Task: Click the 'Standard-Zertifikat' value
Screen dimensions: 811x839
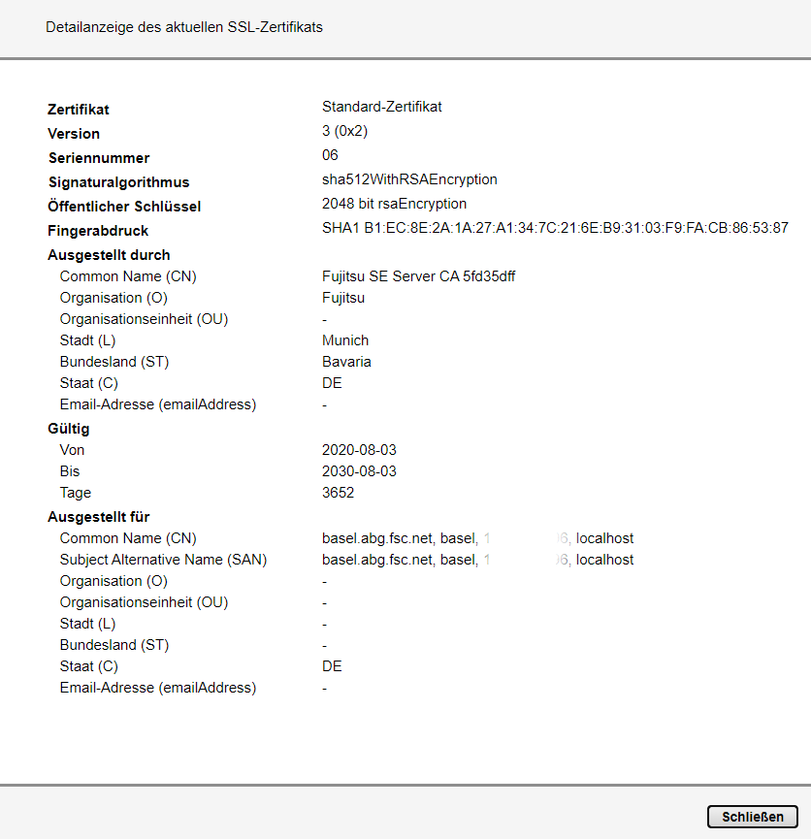Action: tap(381, 107)
